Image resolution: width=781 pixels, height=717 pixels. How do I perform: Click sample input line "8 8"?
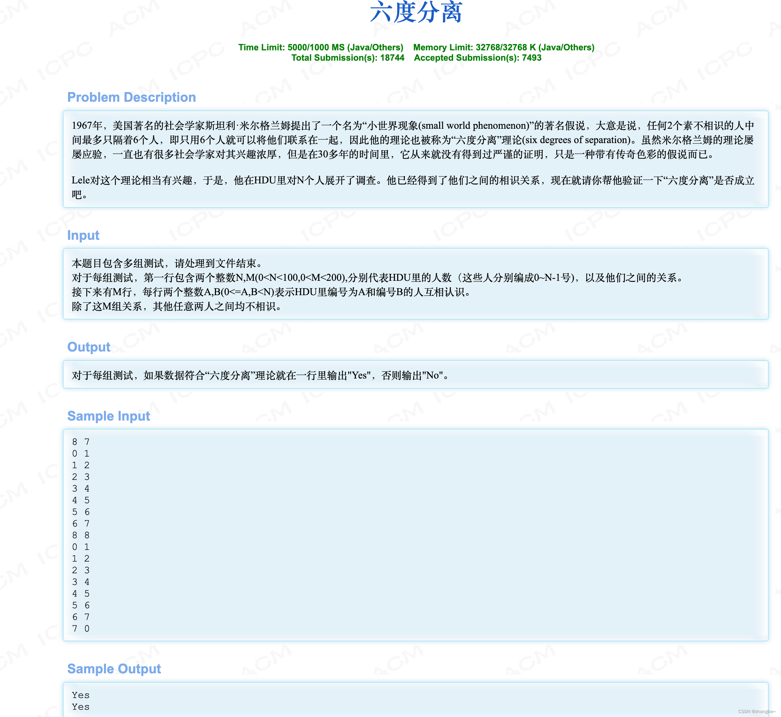click(81, 536)
